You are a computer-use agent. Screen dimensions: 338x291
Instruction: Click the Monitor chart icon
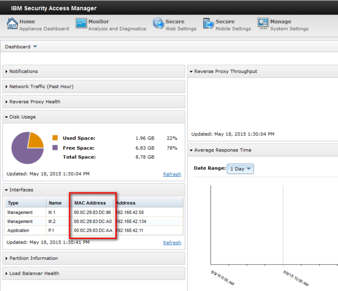[81, 23]
